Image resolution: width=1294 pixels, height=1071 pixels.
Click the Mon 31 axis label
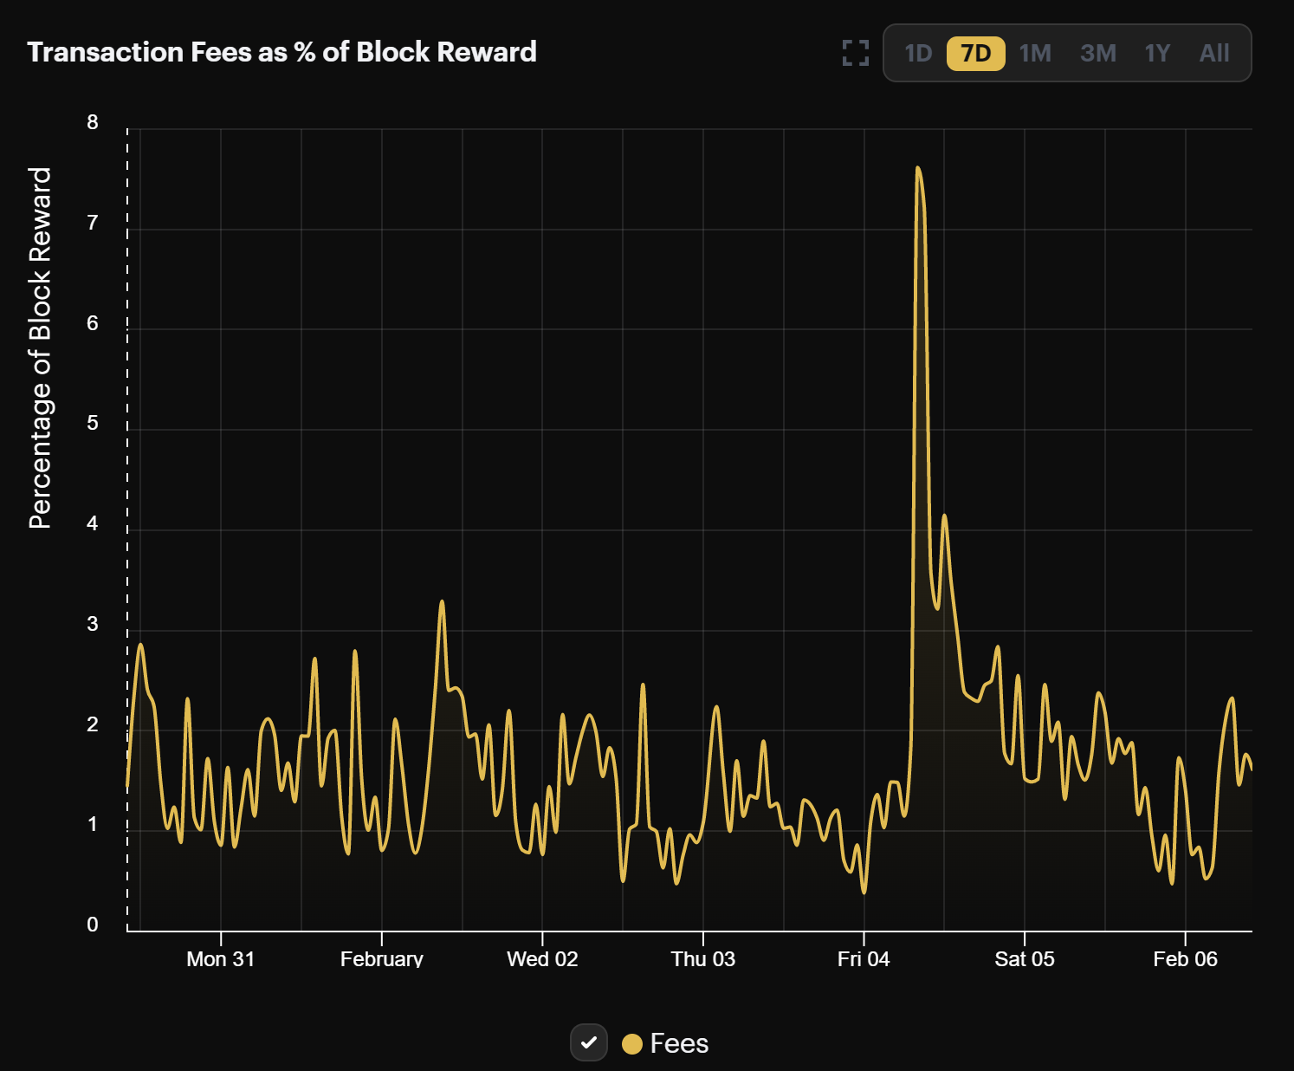point(221,959)
